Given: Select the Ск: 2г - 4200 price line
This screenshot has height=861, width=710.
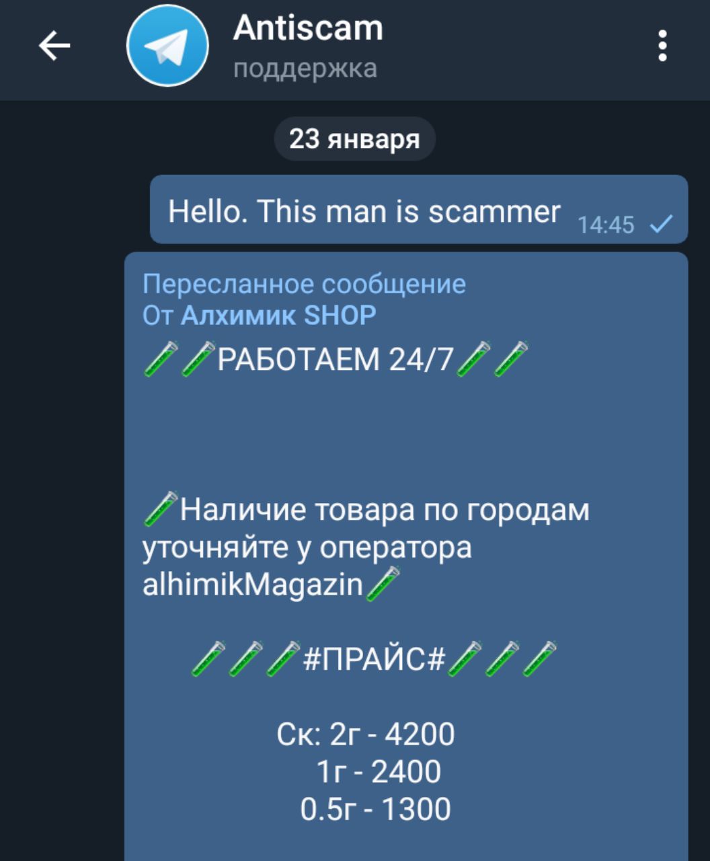Looking at the screenshot, I should (x=366, y=734).
